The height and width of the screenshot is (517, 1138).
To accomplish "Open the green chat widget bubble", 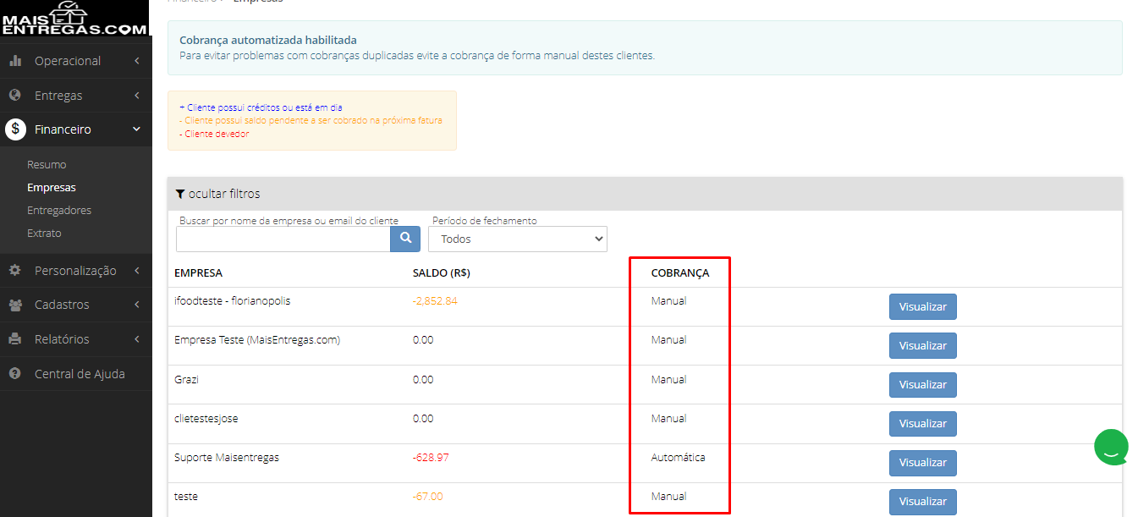I will (1111, 447).
